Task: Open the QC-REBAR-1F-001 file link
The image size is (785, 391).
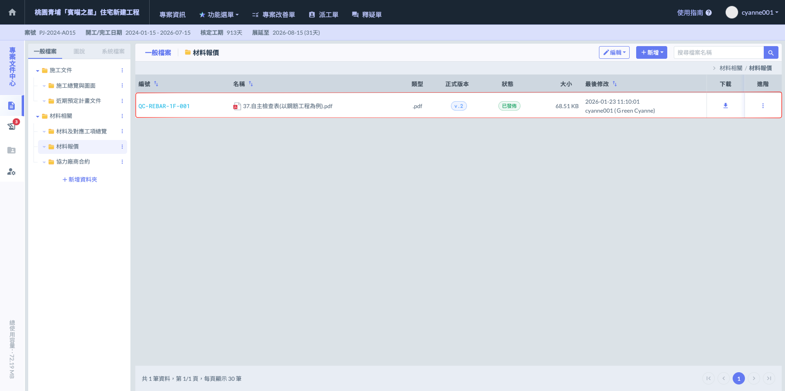Action: 164,106
